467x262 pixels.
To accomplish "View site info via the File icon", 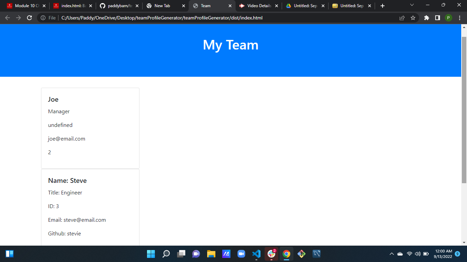I will [43, 18].
